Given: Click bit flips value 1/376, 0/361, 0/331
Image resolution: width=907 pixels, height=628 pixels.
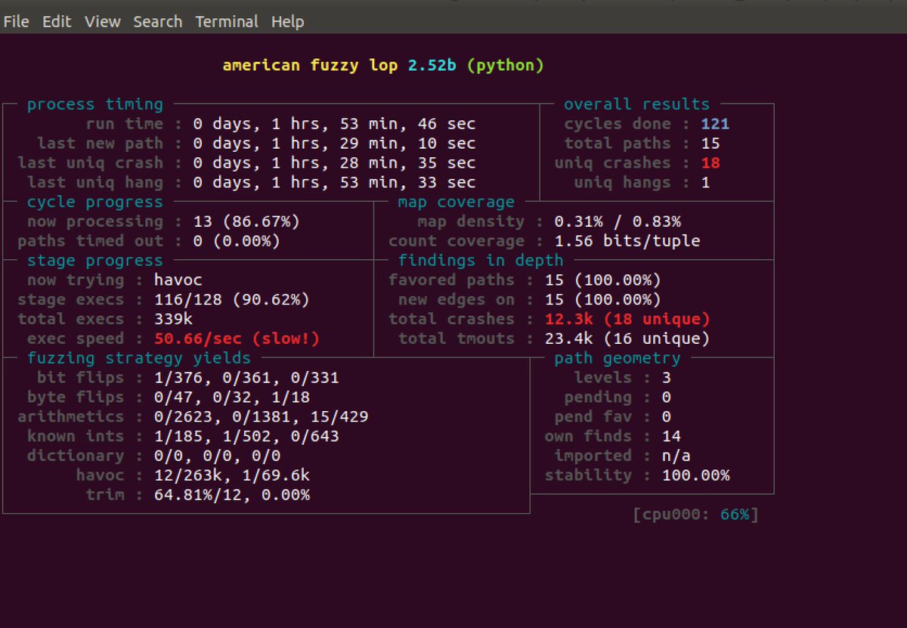Looking at the screenshot, I should point(246,378).
